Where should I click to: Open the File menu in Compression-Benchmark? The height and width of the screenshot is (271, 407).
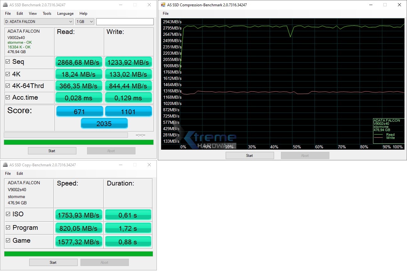(x=165, y=14)
